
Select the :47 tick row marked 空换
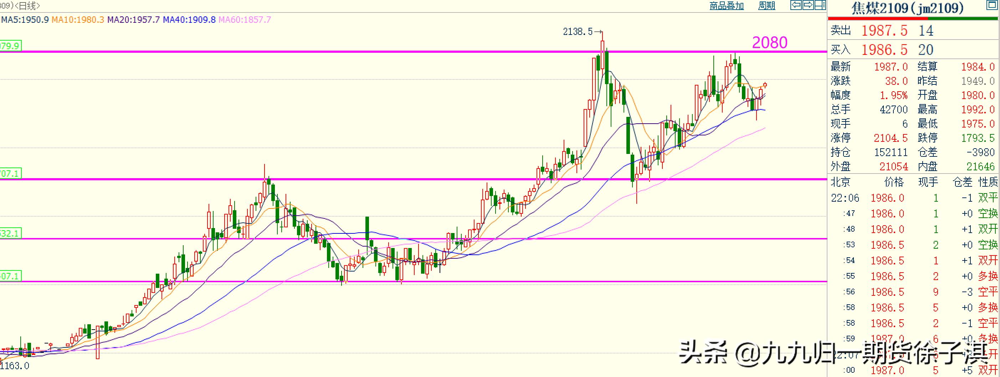tap(914, 214)
